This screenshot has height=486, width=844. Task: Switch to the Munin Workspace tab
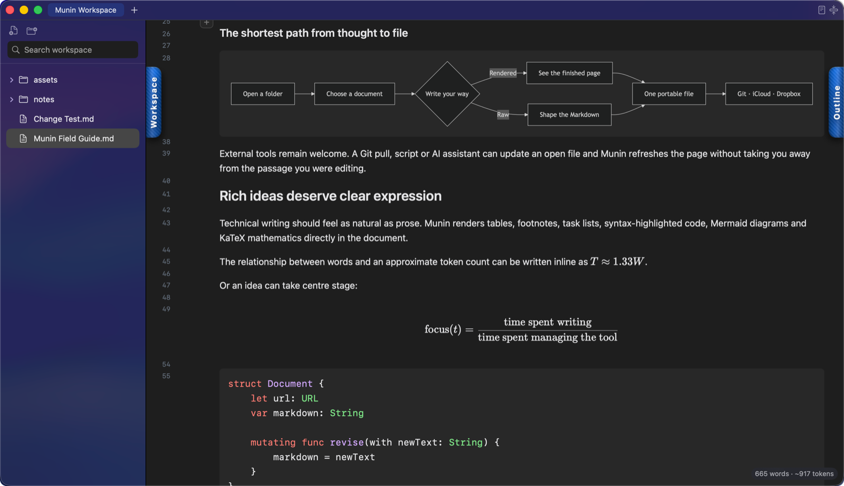coord(86,10)
